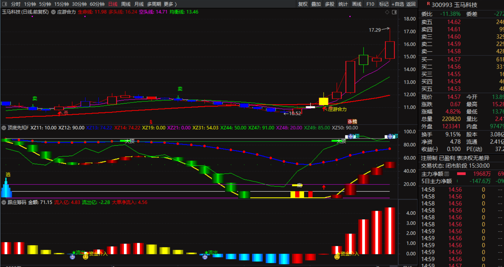
Task: Click the 庄游合力 red arrow signal
Action: click(325, 109)
